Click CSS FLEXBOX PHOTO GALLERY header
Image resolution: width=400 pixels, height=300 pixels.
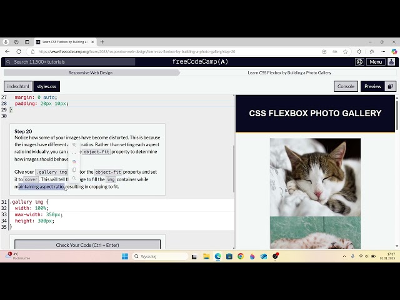pos(315,113)
